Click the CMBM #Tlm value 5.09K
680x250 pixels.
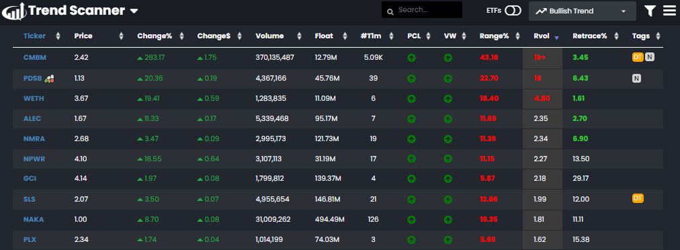coord(374,57)
